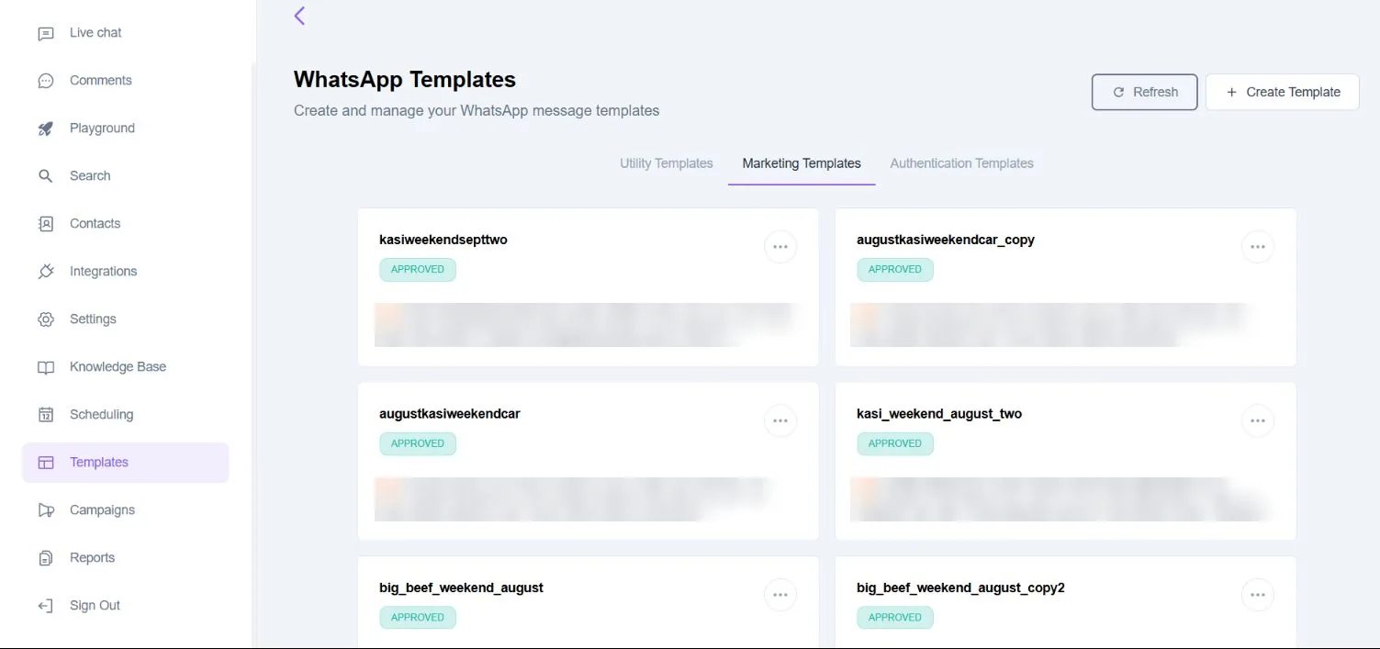Select the Marketing Templates tab

point(802,163)
